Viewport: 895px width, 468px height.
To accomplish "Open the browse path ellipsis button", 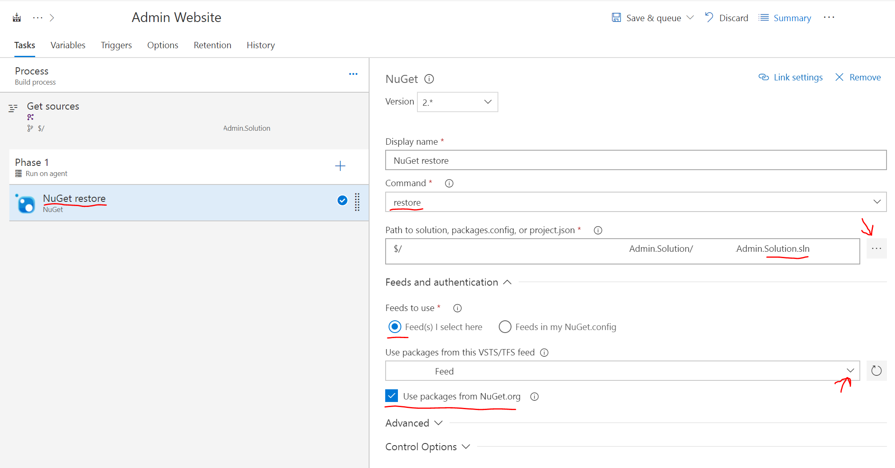I will point(876,248).
